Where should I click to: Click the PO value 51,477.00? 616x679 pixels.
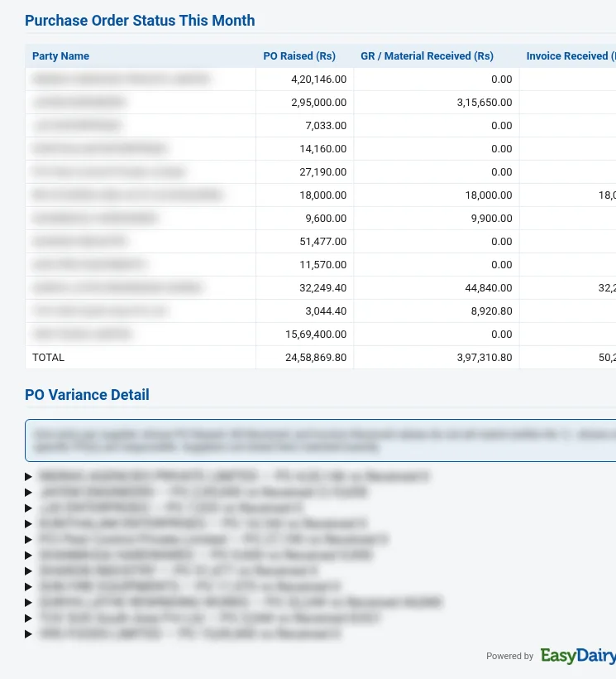pyautogui.click(x=323, y=242)
